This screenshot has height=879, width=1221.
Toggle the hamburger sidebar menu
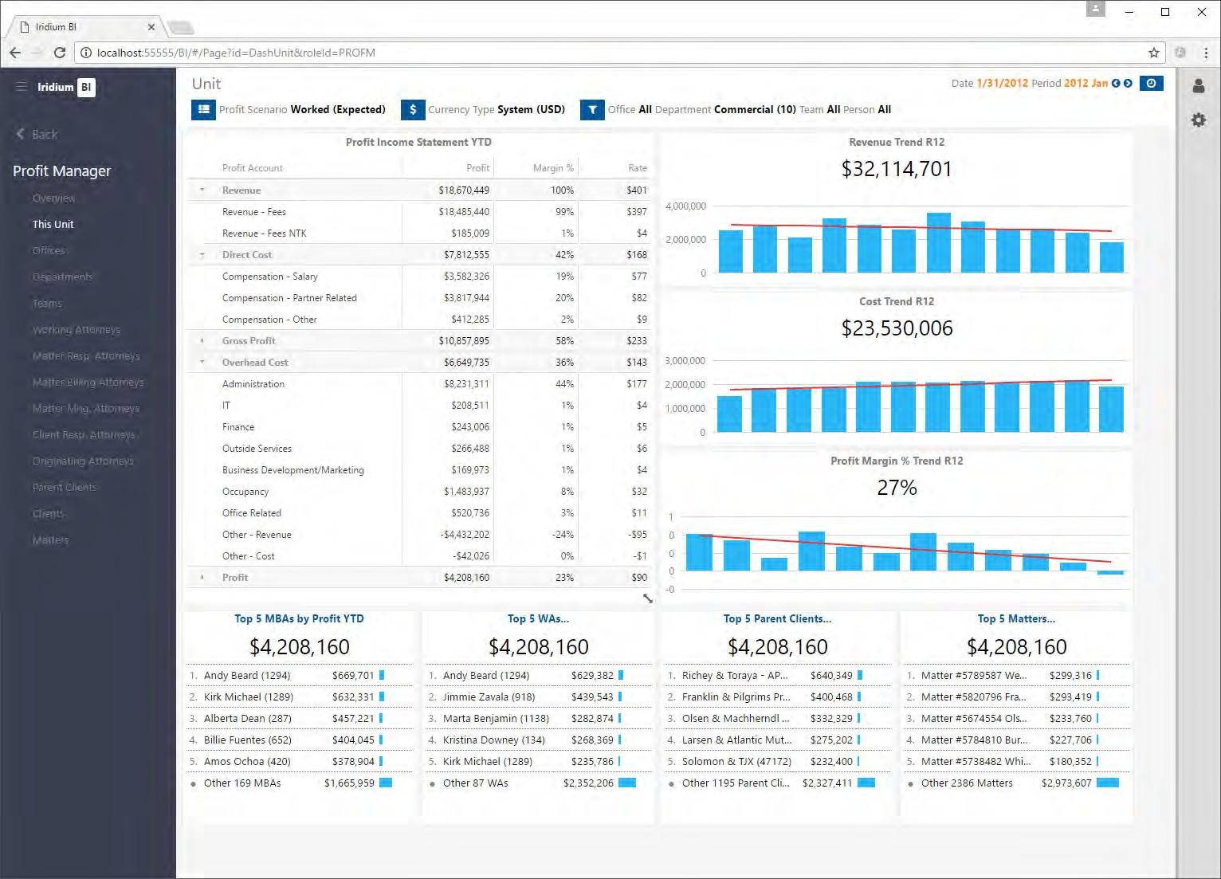22,87
